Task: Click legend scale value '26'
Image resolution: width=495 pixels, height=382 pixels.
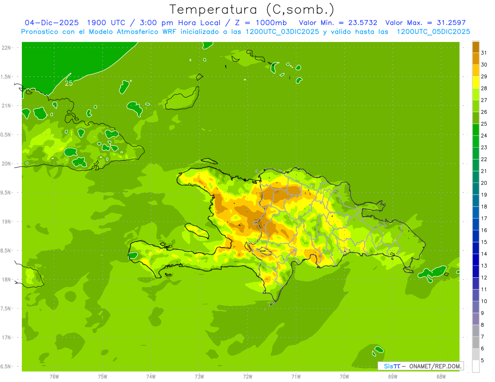Action: click(x=484, y=112)
